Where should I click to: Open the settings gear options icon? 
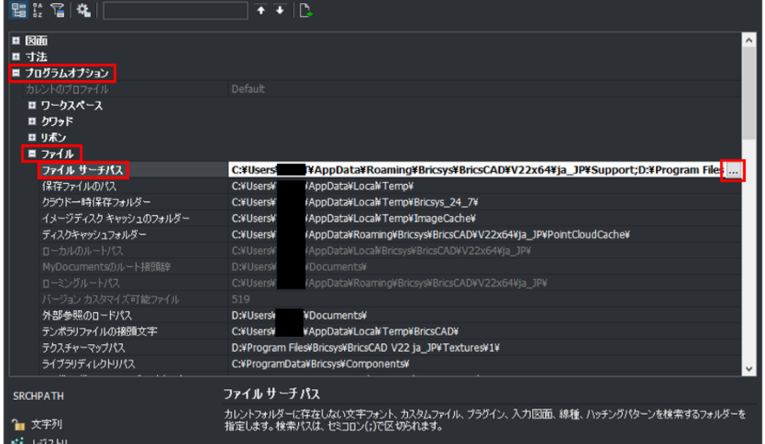(x=83, y=10)
